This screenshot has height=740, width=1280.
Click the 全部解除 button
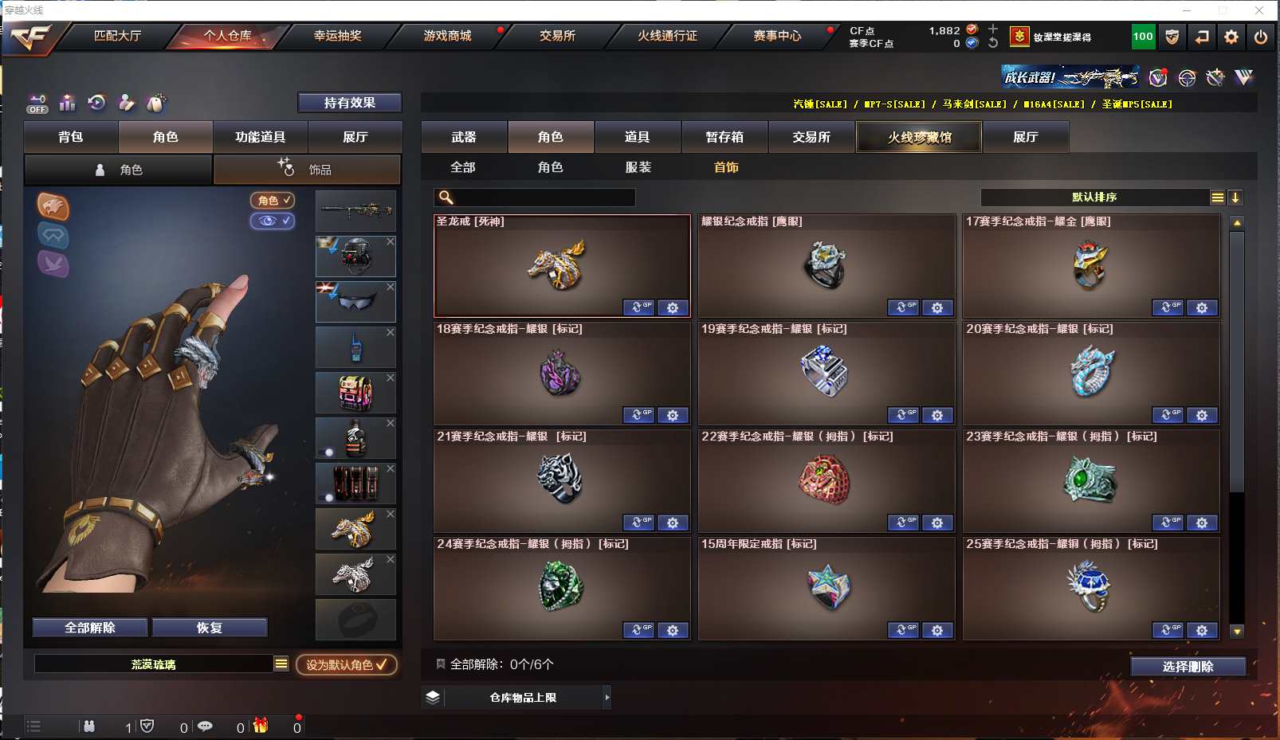[x=90, y=628]
